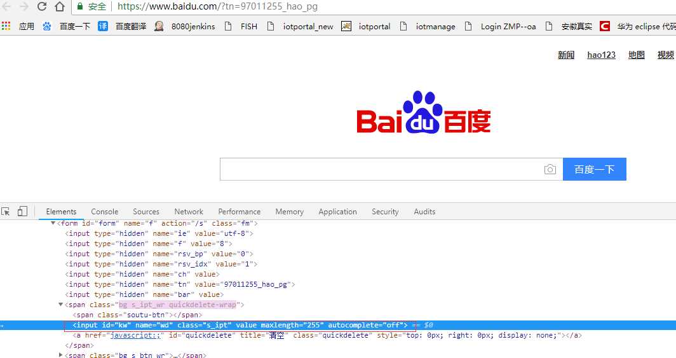Open iotmanage bookmark
The width and height of the screenshot is (676, 358).
pos(427,26)
